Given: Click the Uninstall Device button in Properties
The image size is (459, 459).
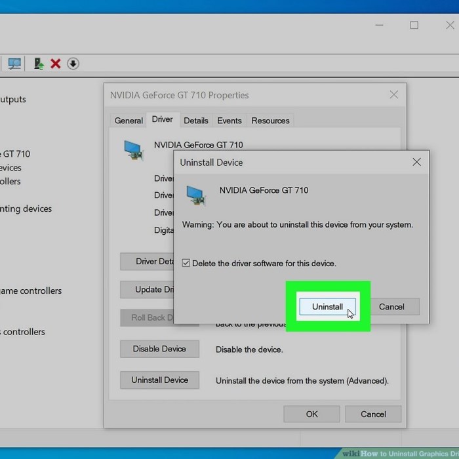Looking at the screenshot, I should pos(159,380).
